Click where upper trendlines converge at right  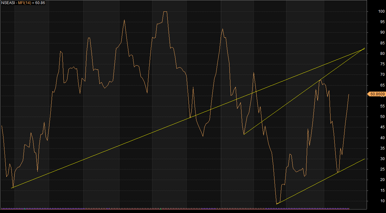tap(364, 48)
